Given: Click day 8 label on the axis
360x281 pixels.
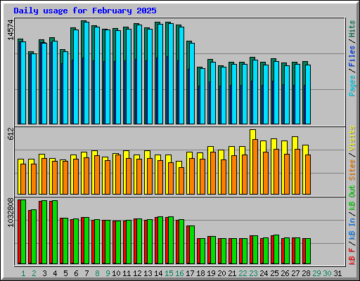Looking at the screenshot, I should coord(97,273).
